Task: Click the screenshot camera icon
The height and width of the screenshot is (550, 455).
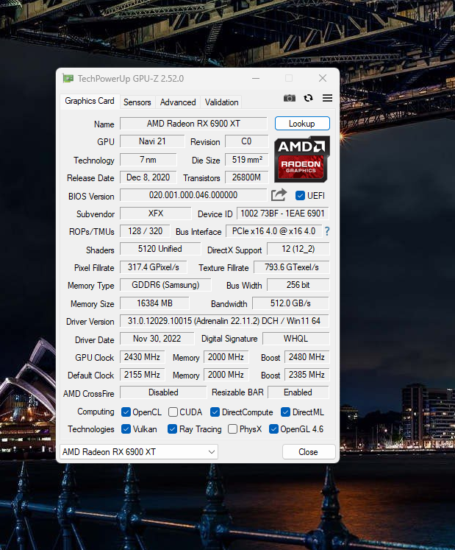Action: tap(290, 98)
